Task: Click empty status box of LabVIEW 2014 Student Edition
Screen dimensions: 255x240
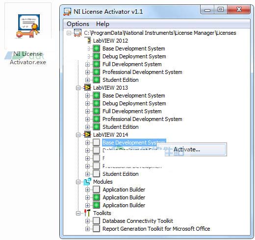Action: 96,174
